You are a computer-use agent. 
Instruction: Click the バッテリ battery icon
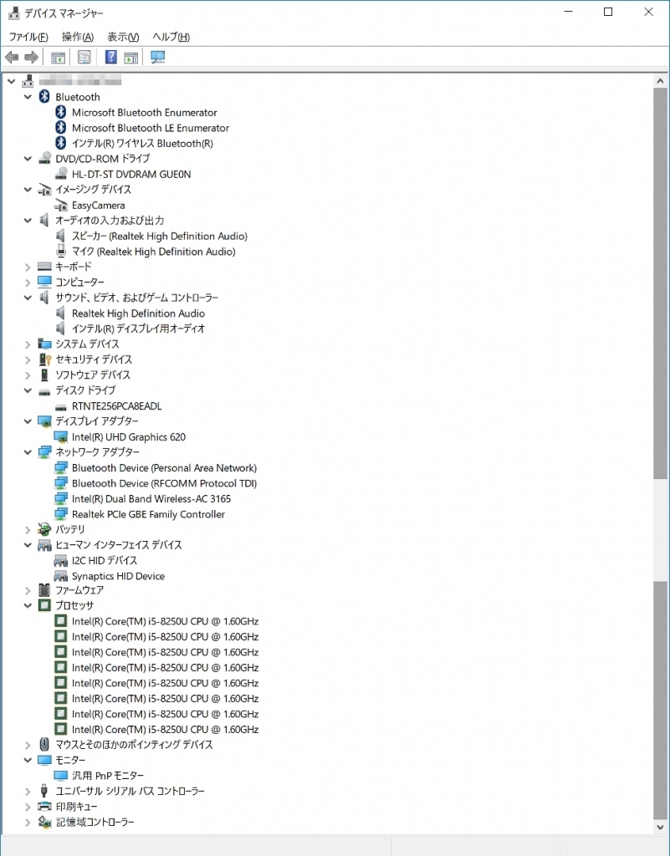44,529
